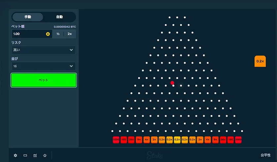Halve the bet with the ½ button
The width and height of the screenshot is (277, 162).
click(x=58, y=34)
